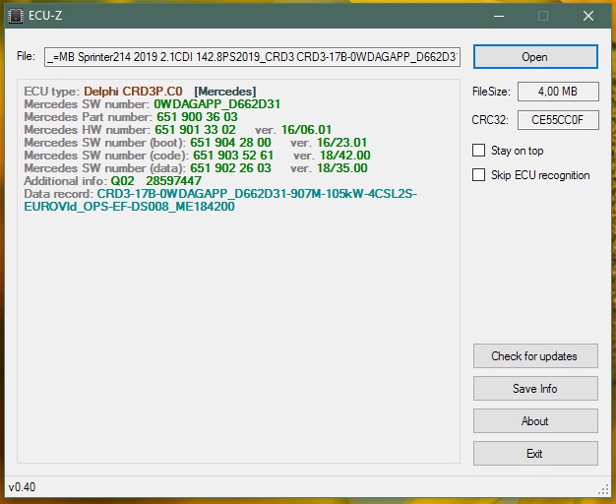Click the File path input field
The height and width of the screenshot is (504, 616).
(252, 57)
